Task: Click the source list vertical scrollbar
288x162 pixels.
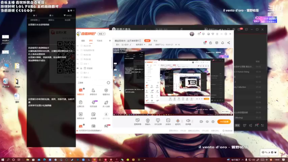Action: tap(112, 62)
